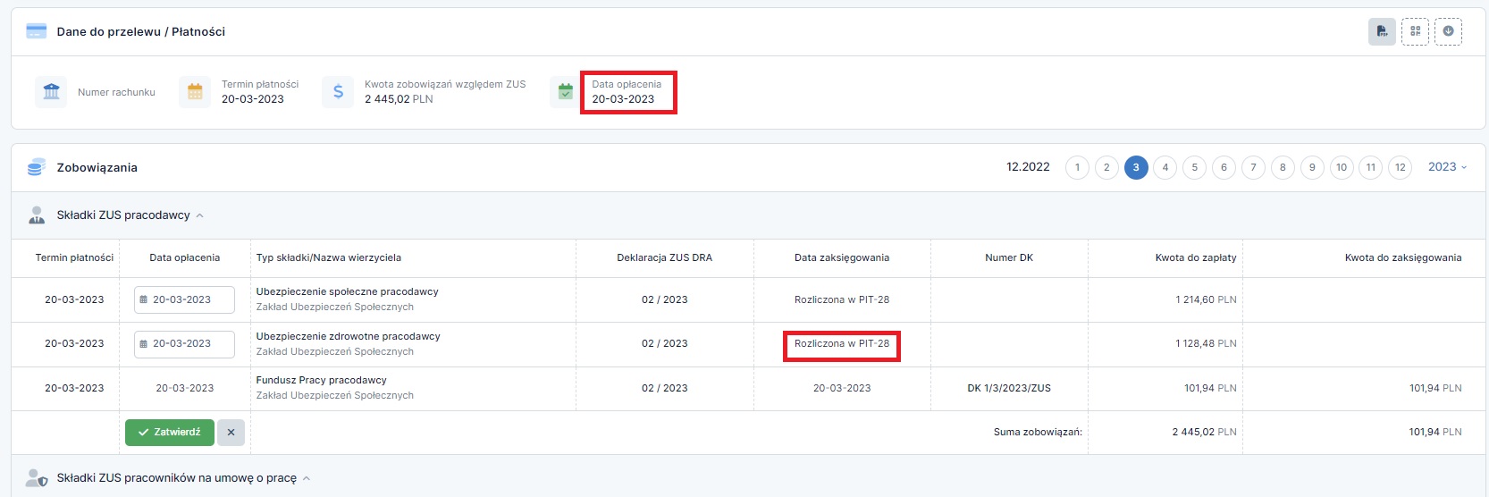Open the QR code payment icon
Screen dimensions: 1489x497
(1415, 31)
